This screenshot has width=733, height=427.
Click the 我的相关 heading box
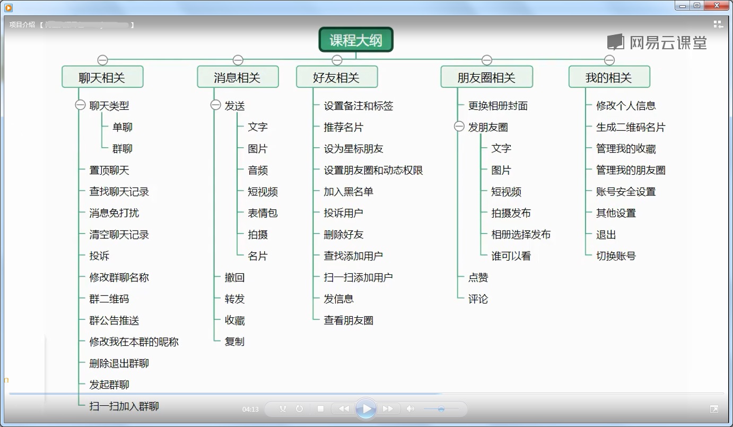click(609, 77)
